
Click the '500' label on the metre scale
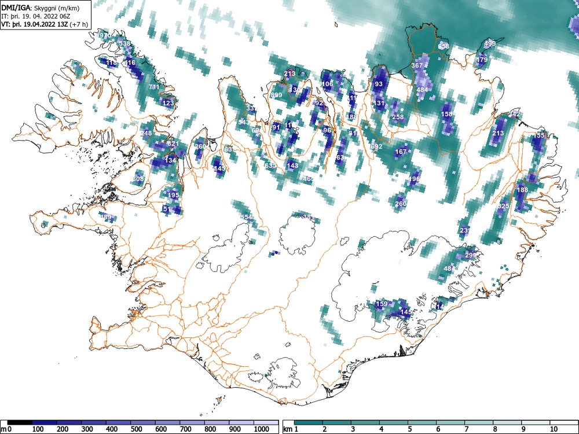[x=137, y=429]
